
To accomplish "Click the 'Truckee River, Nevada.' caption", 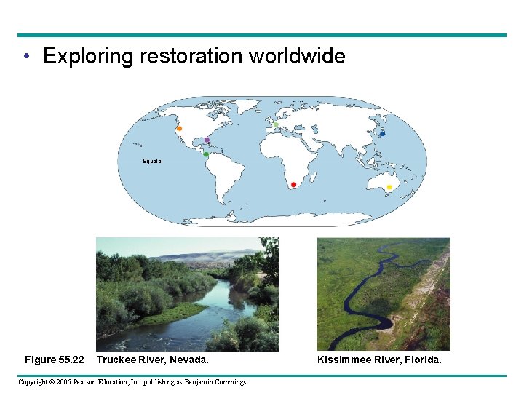I will tap(152, 360).
